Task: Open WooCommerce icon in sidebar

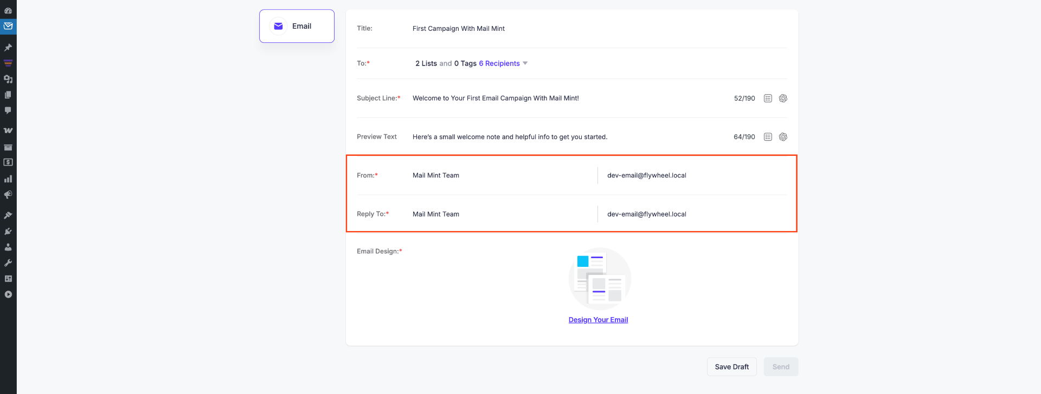Action: click(8, 130)
